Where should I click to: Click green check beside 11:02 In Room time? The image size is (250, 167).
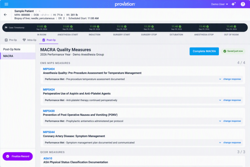tap(45, 26)
